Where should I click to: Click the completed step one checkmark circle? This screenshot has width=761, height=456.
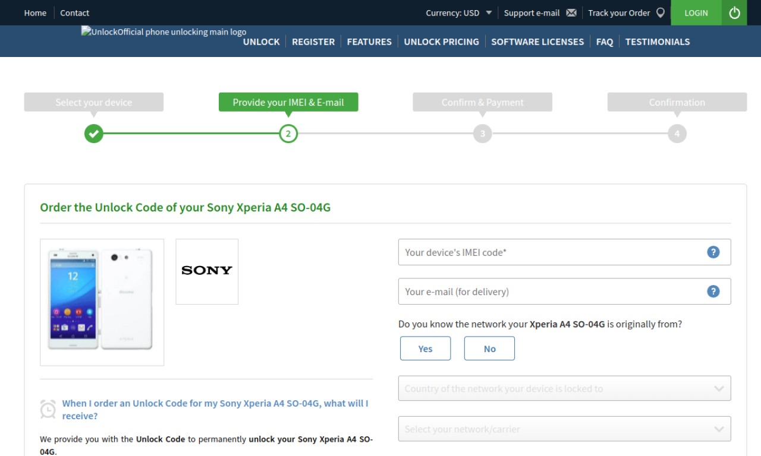point(94,134)
